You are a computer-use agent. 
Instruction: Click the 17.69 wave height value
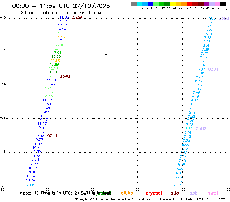pos(54,64)
